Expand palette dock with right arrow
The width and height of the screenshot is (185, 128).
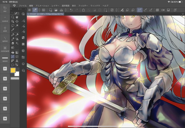tap(25, 9)
